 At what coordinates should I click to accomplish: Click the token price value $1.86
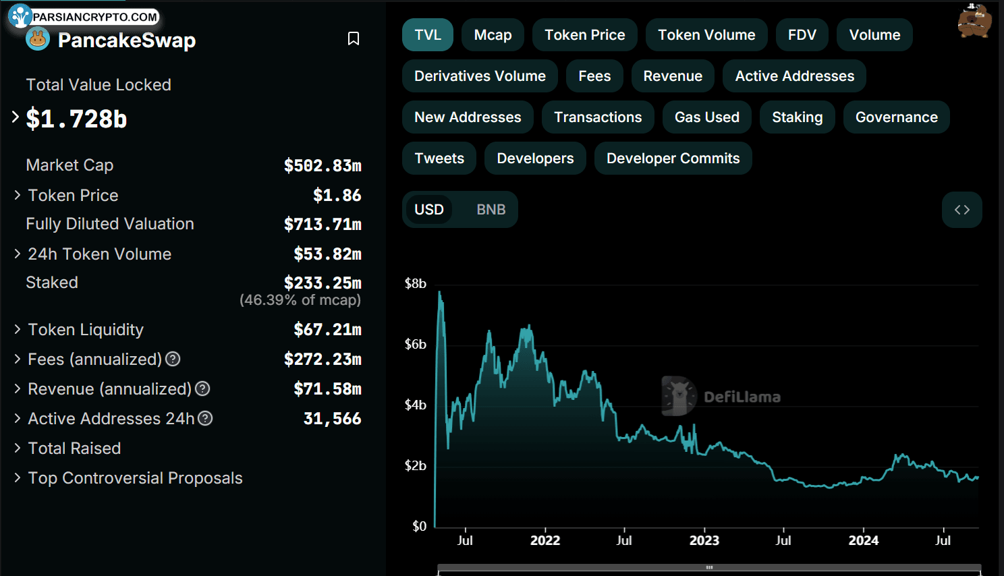click(x=337, y=195)
